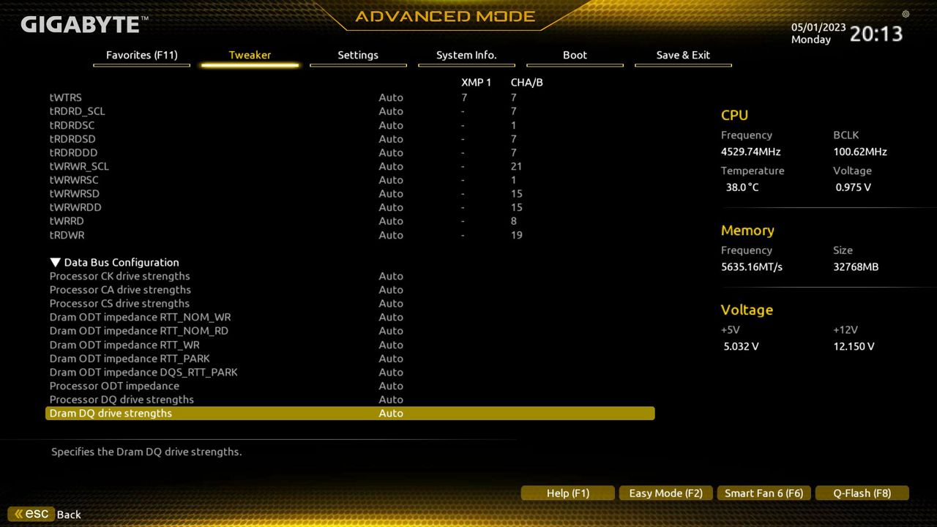
Task: Select the tRDRDSC setting
Action: click(350, 125)
